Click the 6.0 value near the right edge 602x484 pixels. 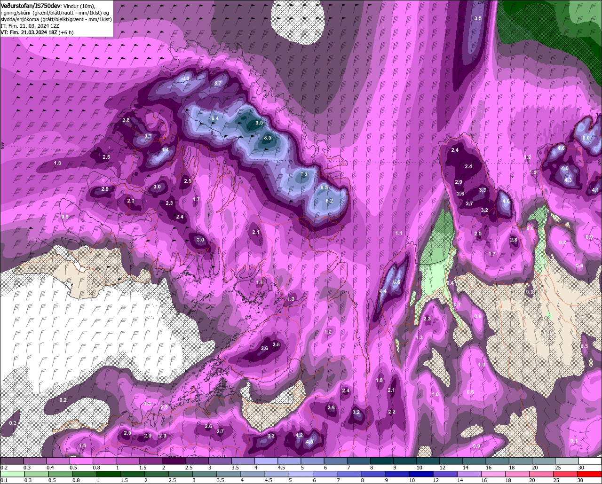[x=586, y=138]
